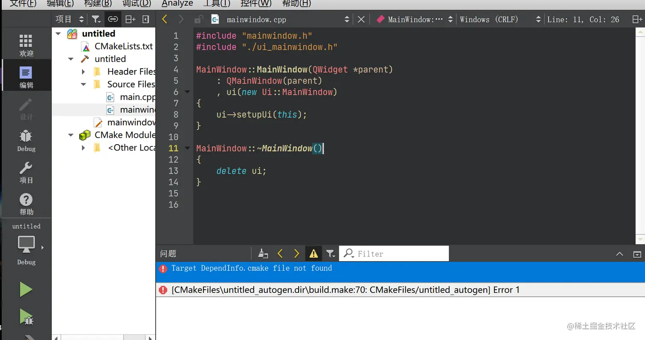Open the 项目 view selector dropdown
645x340 pixels.
point(70,19)
